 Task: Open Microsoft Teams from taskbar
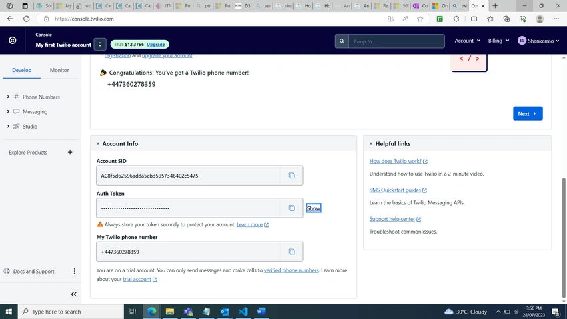(x=188, y=312)
